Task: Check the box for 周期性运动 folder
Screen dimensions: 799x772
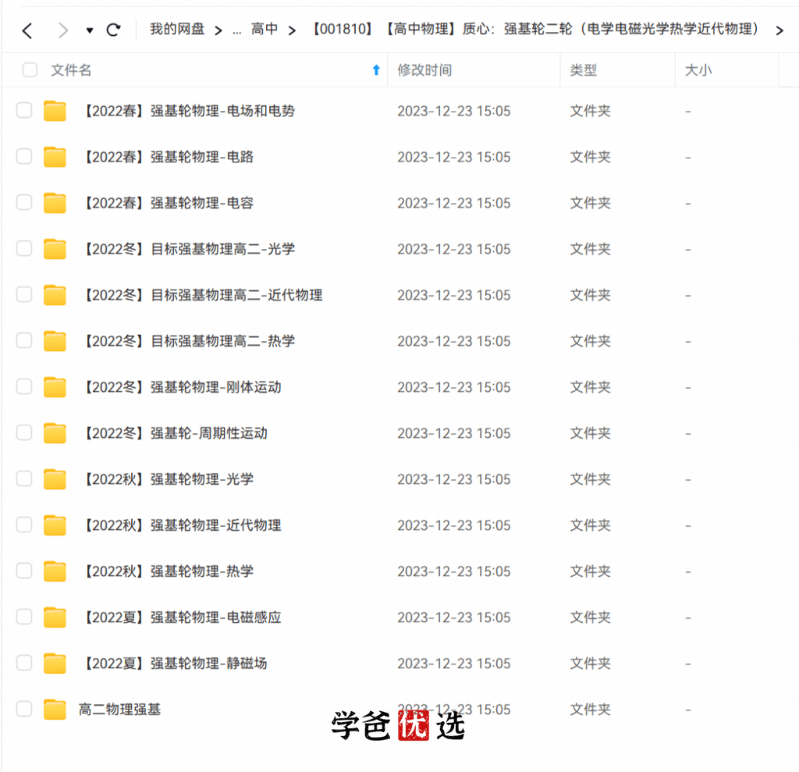Action: click(x=24, y=433)
